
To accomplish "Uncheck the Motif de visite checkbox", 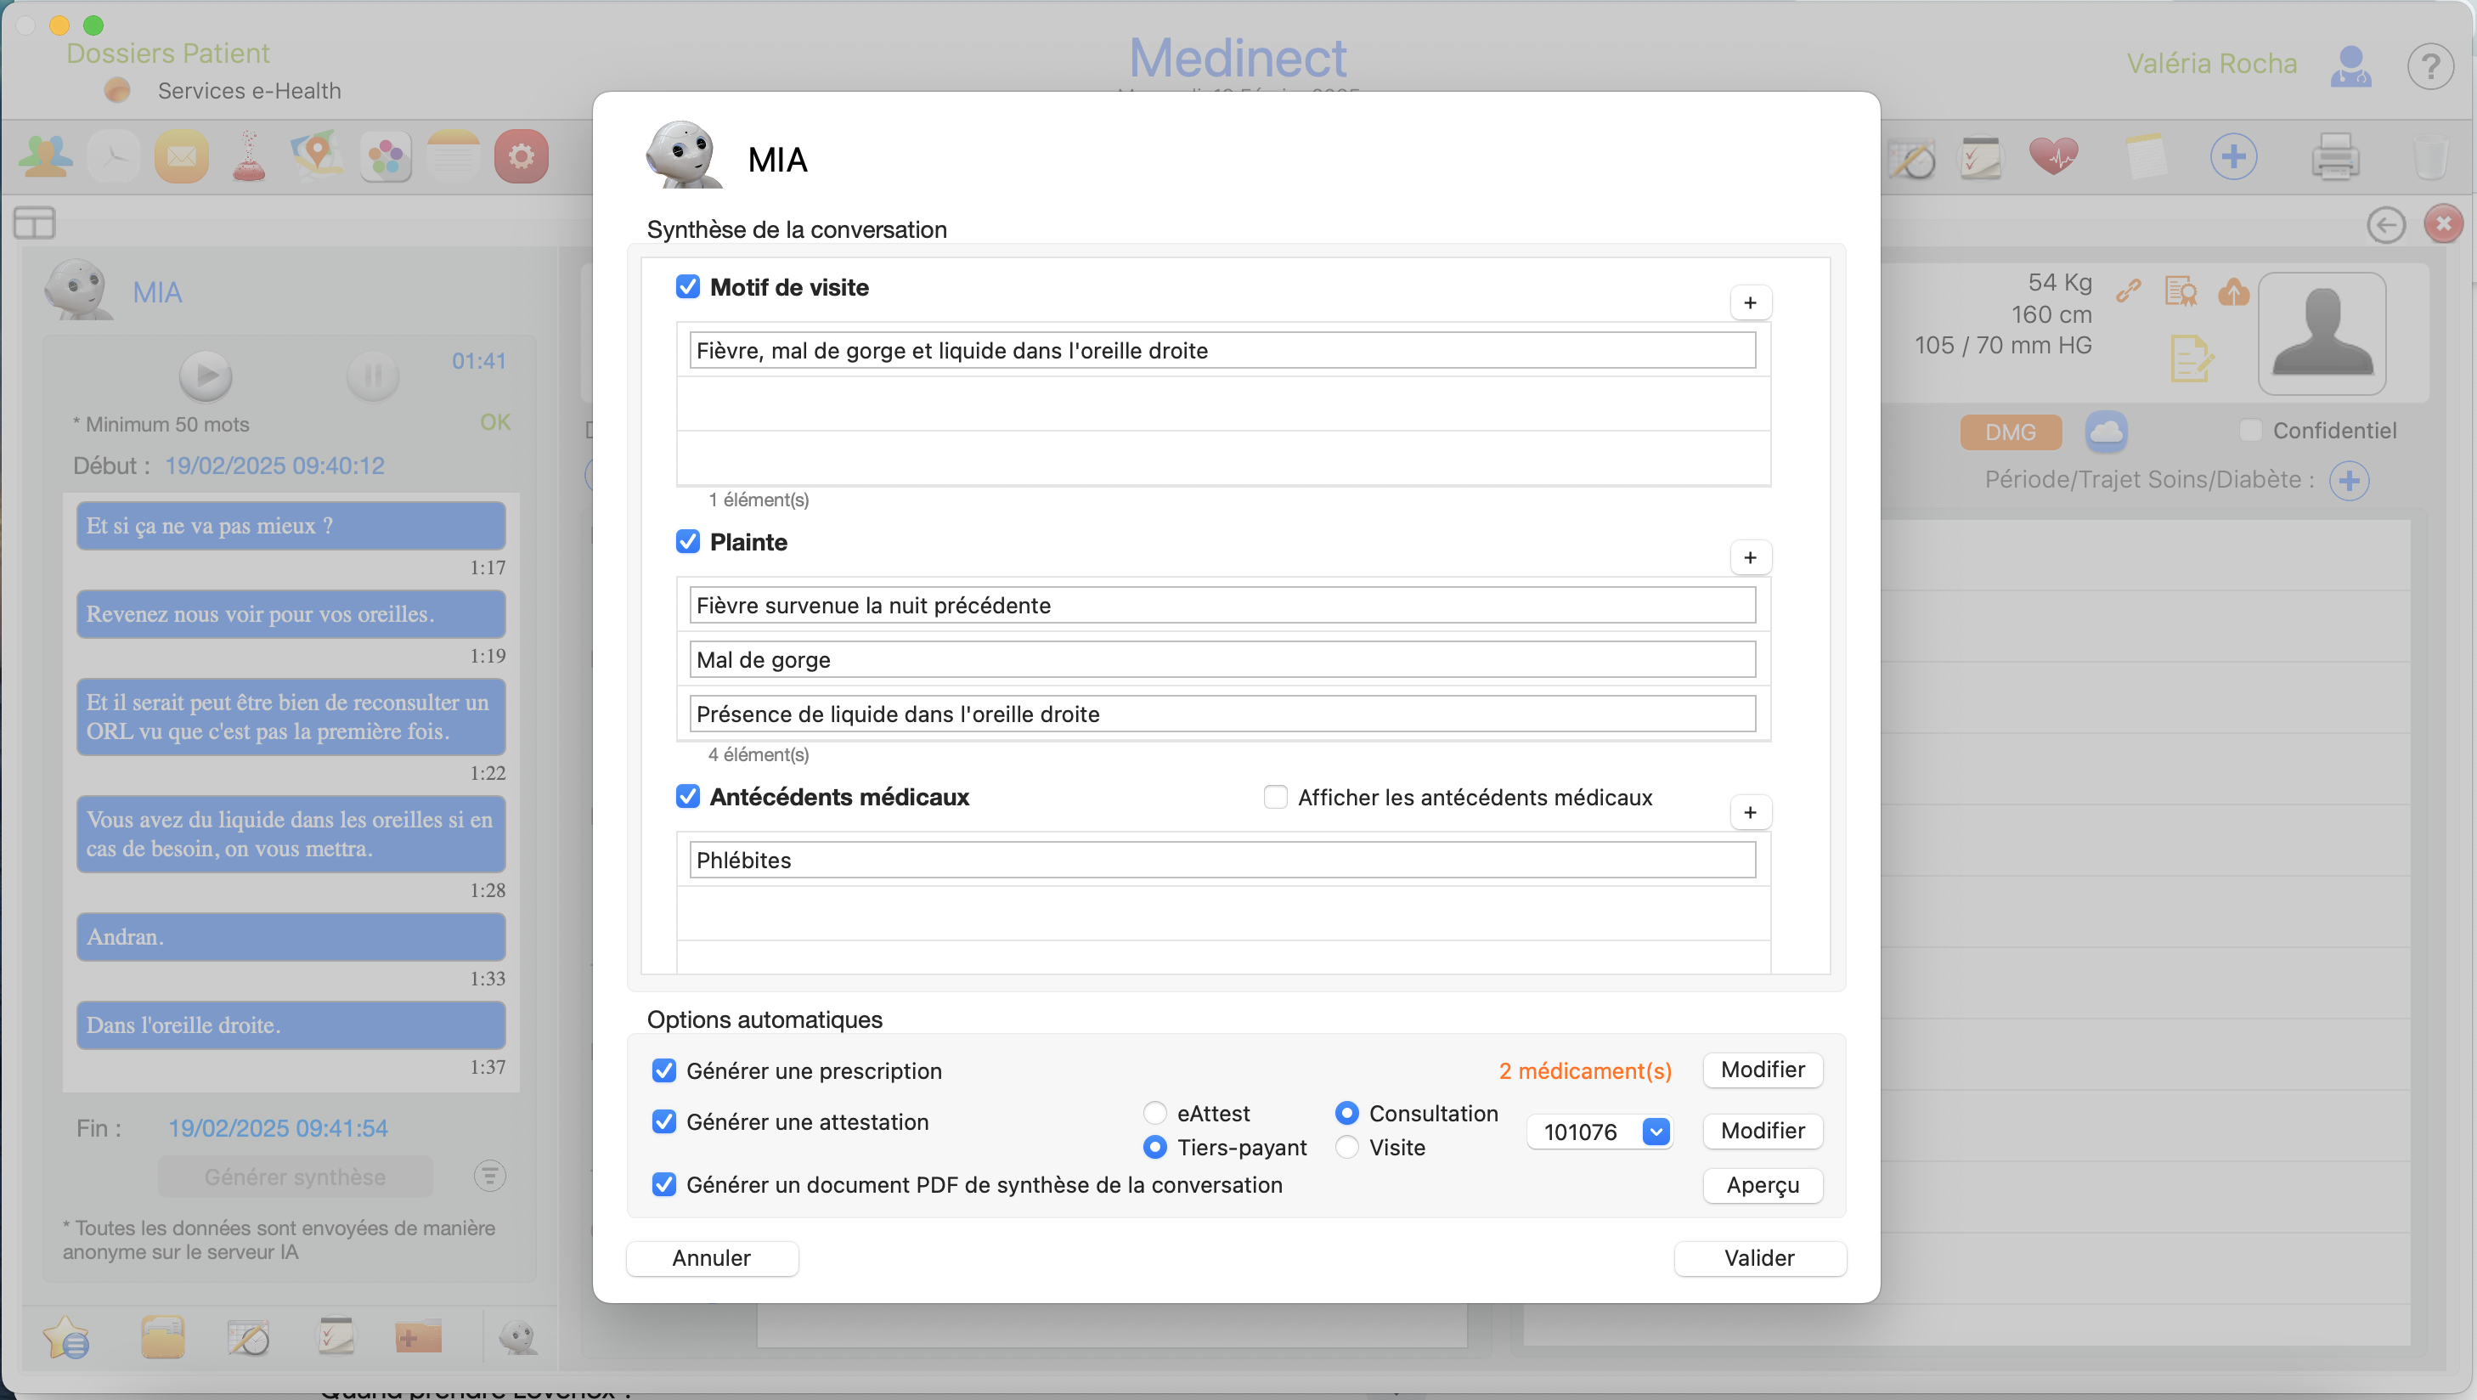I will click(687, 286).
